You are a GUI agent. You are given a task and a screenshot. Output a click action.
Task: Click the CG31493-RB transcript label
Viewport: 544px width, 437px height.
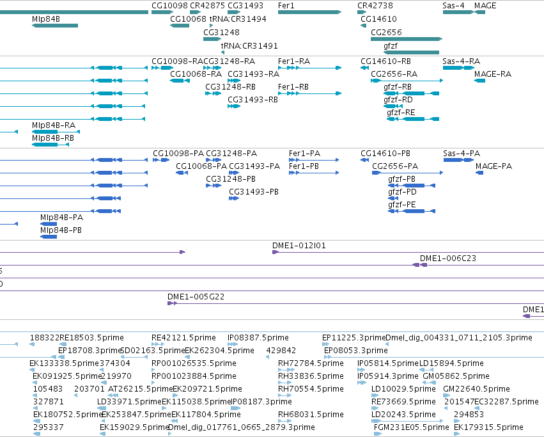point(253,100)
